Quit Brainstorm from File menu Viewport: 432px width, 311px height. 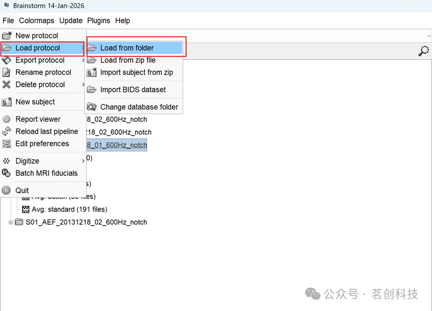pos(43,190)
